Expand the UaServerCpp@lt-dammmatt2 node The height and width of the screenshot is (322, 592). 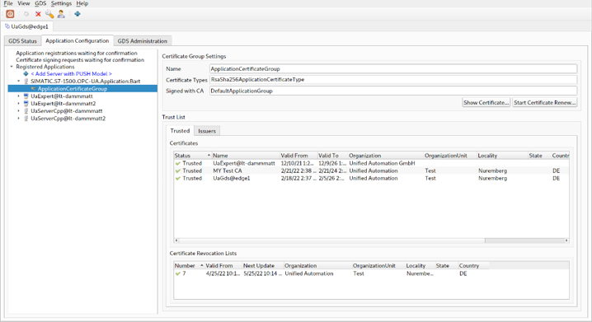click(x=18, y=119)
